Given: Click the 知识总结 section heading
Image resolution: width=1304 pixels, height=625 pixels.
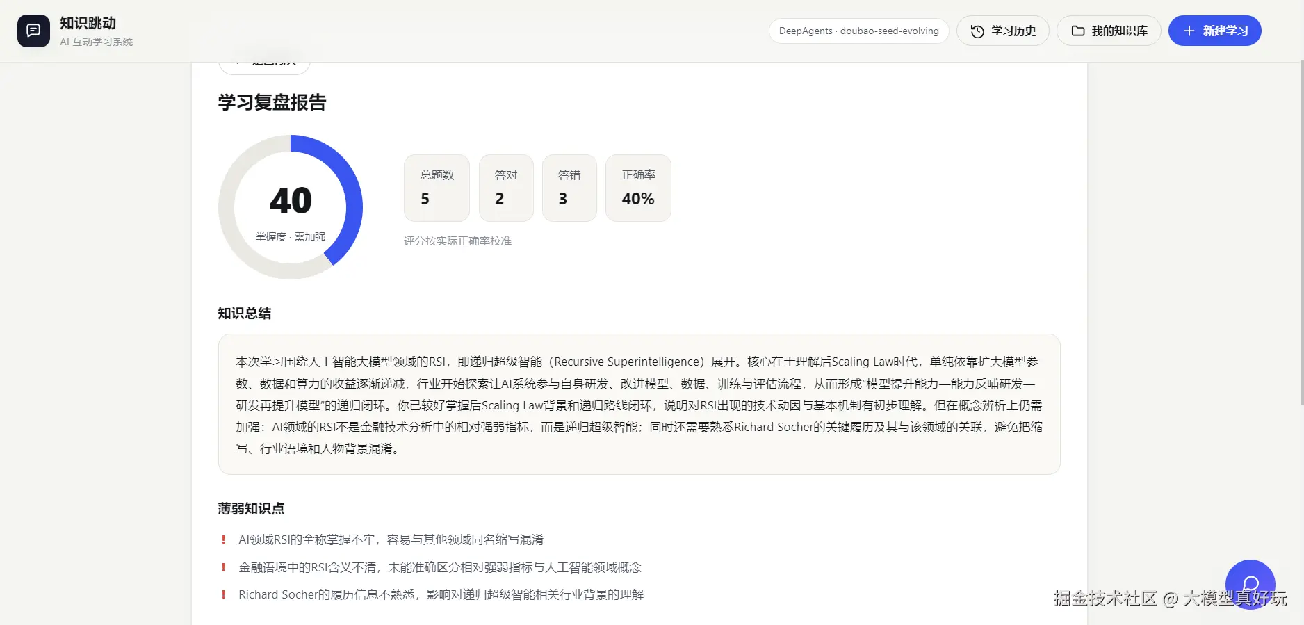Looking at the screenshot, I should coord(244,314).
